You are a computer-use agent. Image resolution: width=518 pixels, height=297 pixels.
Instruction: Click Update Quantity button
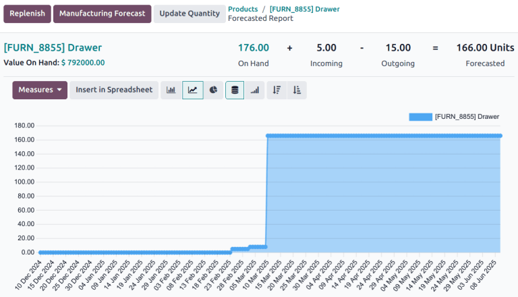coord(190,13)
